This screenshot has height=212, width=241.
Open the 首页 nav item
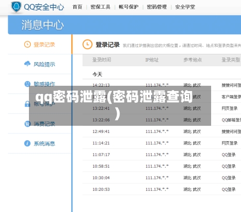pos(77,7)
